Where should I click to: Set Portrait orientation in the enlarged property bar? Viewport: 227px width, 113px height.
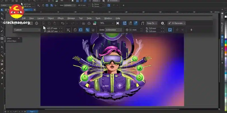(75, 30)
